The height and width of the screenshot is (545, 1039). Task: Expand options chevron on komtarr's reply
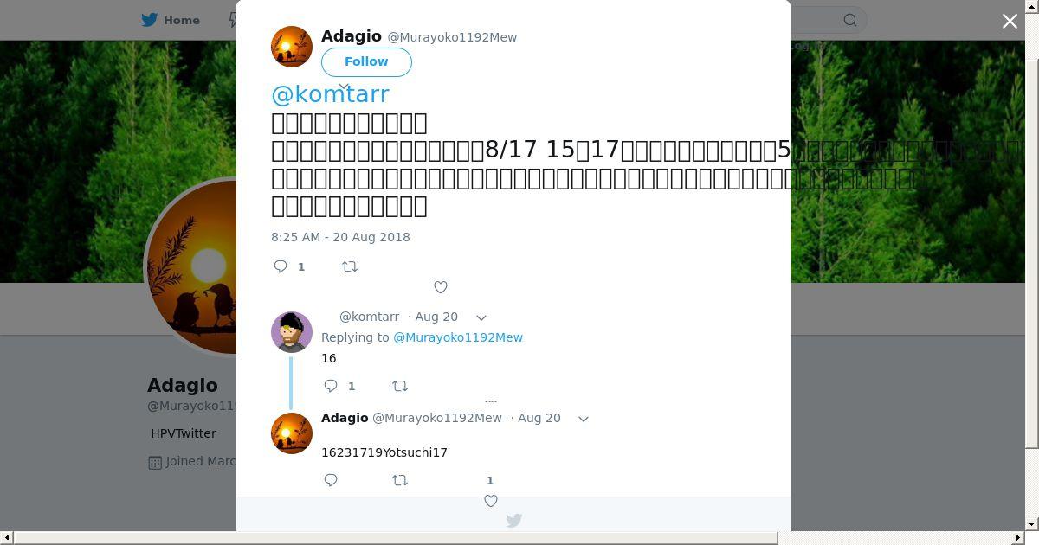pos(481,317)
